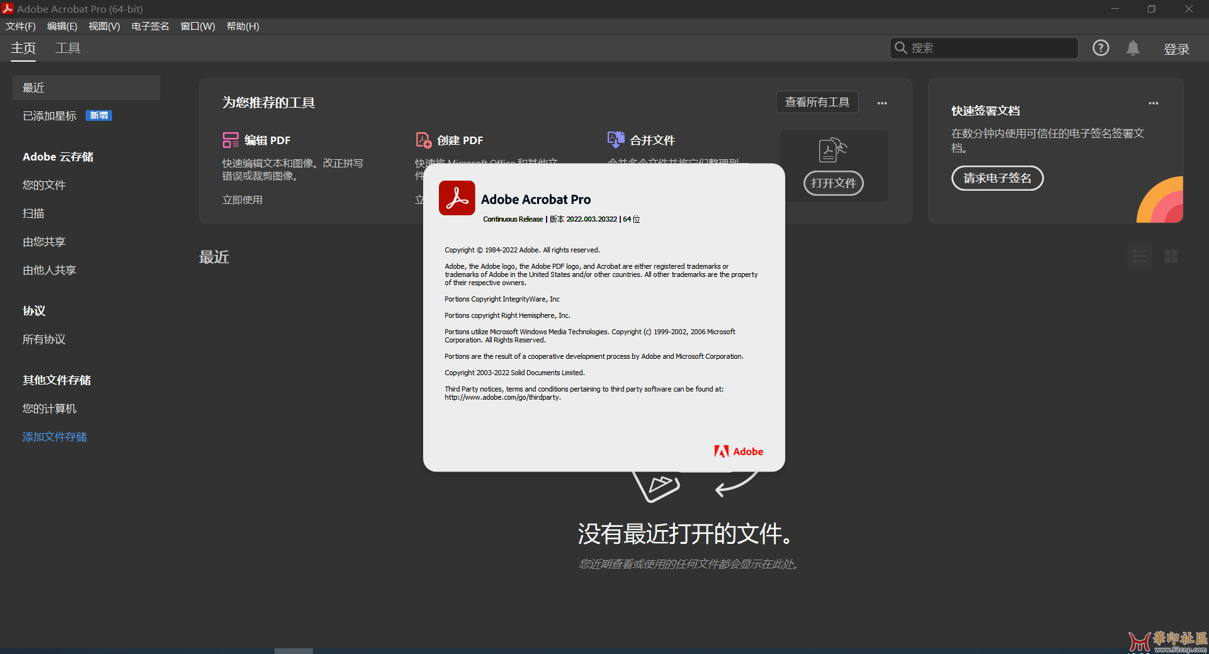Switch to the 工具 tab
This screenshot has height=654, width=1209.
(68, 48)
